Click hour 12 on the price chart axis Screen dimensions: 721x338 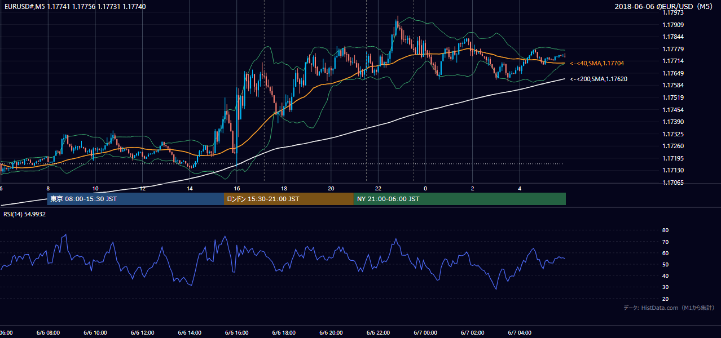pos(142,189)
